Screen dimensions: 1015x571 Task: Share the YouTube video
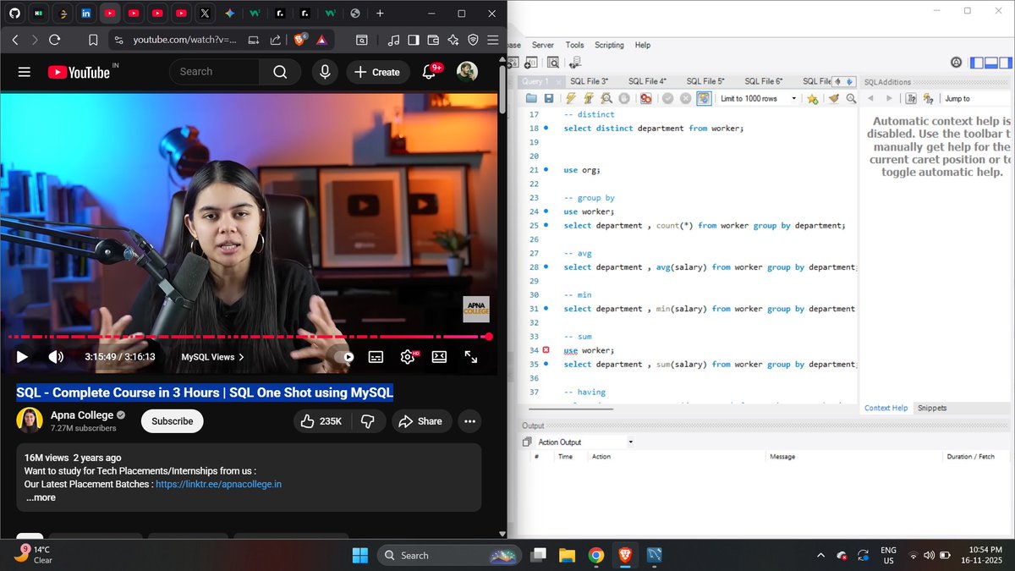pos(420,421)
